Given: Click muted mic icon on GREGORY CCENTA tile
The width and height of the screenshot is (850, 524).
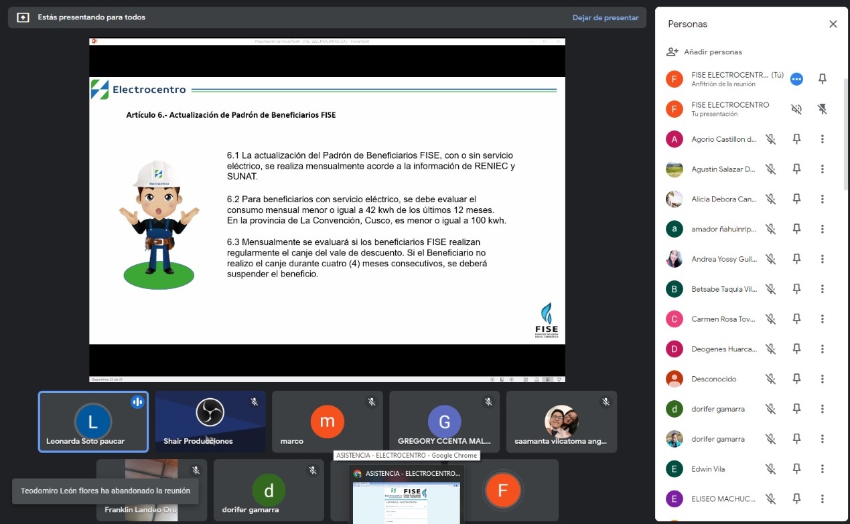Looking at the screenshot, I should [488, 402].
